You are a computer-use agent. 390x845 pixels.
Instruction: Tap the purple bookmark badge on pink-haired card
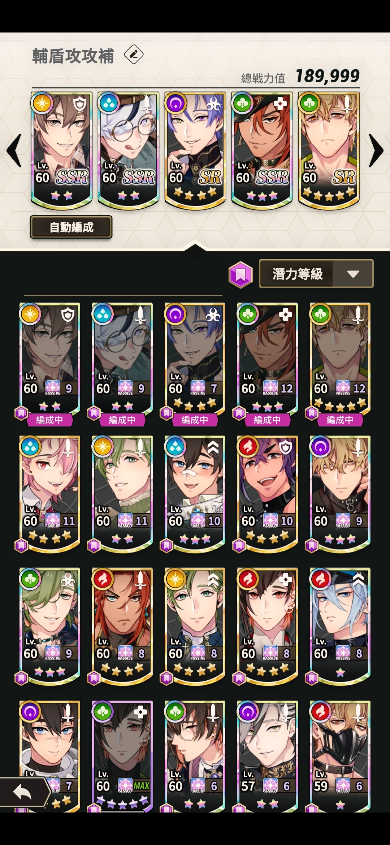pyautogui.click(x=21, y=545)
